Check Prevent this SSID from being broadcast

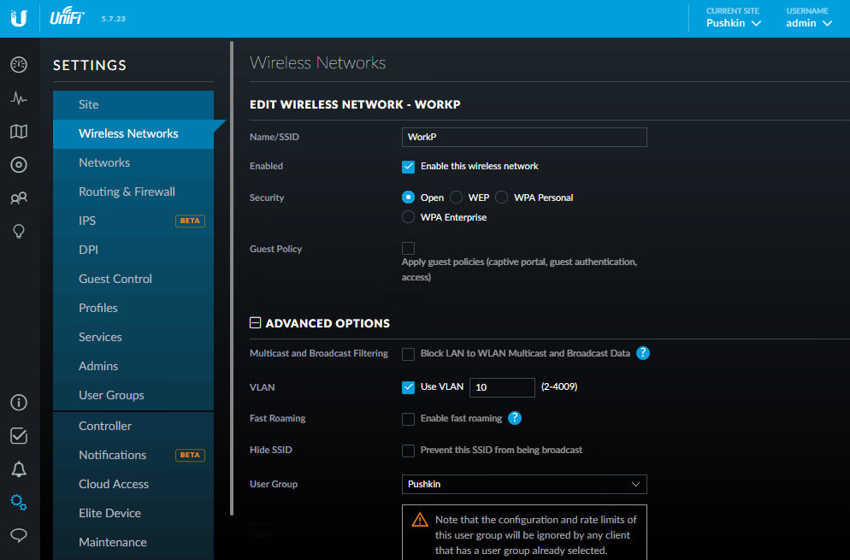(x=408, y=451)
